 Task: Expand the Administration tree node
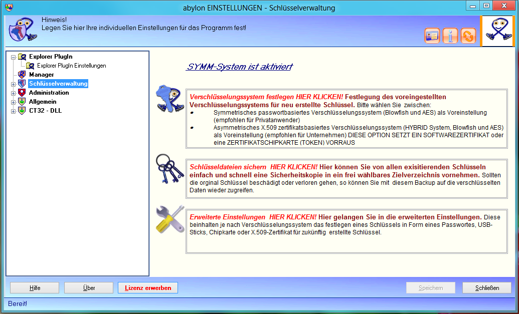pyautogui.click(x=13, y=93)
